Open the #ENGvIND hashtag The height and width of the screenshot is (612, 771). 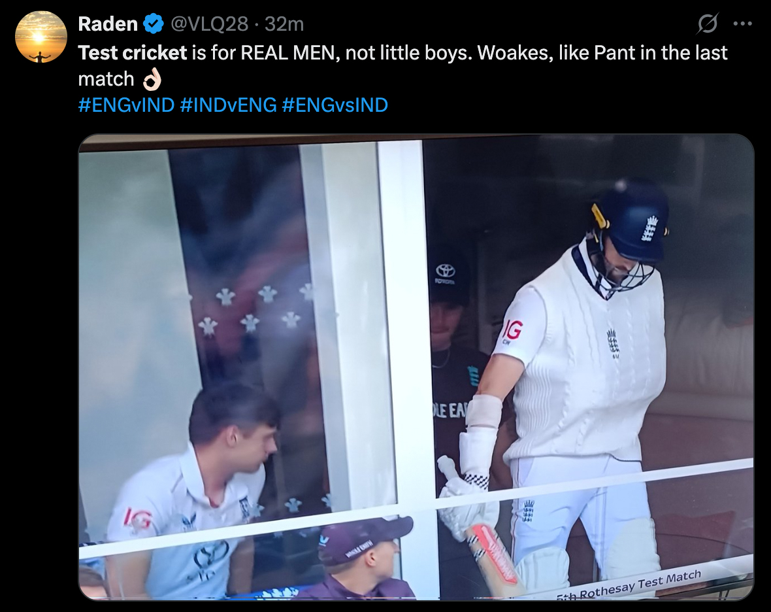click(126, 105)
